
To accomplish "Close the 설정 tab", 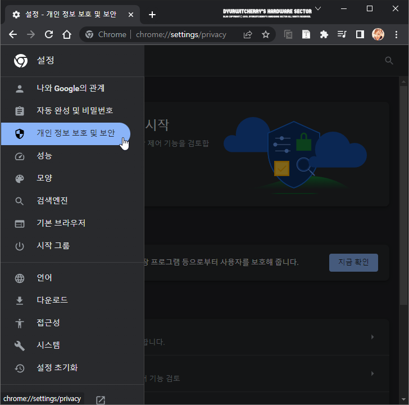I will point(131,15).
